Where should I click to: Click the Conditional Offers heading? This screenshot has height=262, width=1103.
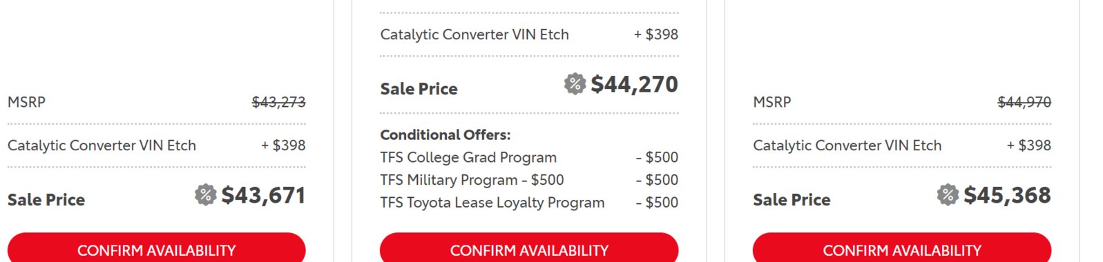(x=445, y=135)
